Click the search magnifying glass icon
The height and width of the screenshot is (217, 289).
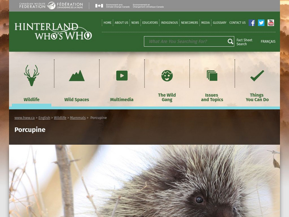230,42
